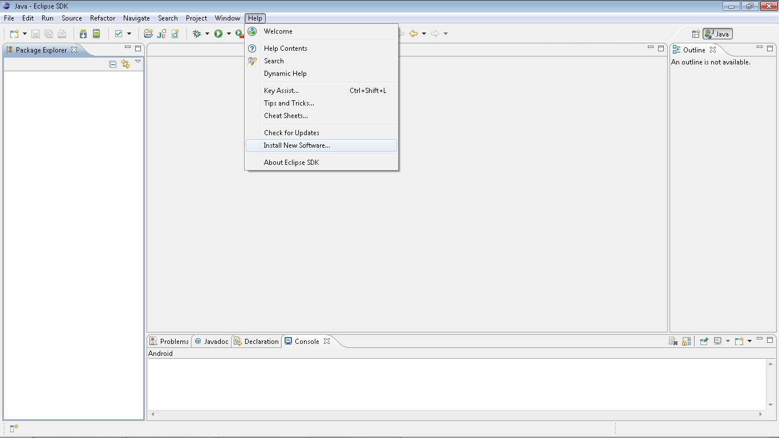Open Package Explorer view menu triangle
Viewport: 779px width, 438px height.
[138, 62]
